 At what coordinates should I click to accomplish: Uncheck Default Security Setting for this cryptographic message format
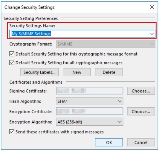click(12, 54)
